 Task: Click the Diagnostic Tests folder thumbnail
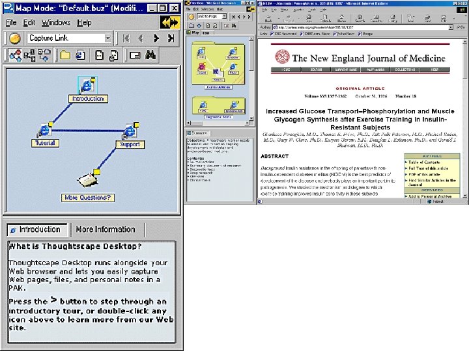point(218,105)
